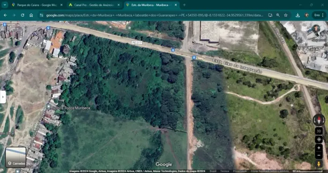Close the Estr. da Muribeca tab
Screen dimensions: 328x173
click(176, 5)
